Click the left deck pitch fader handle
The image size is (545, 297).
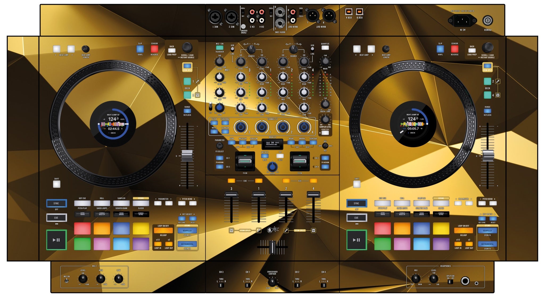click(187, 156)
